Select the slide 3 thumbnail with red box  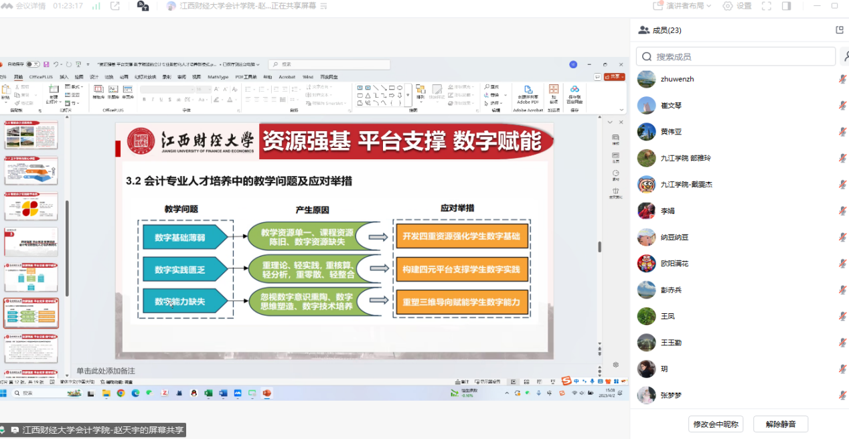pyautogui.click(x=31, y=242)
